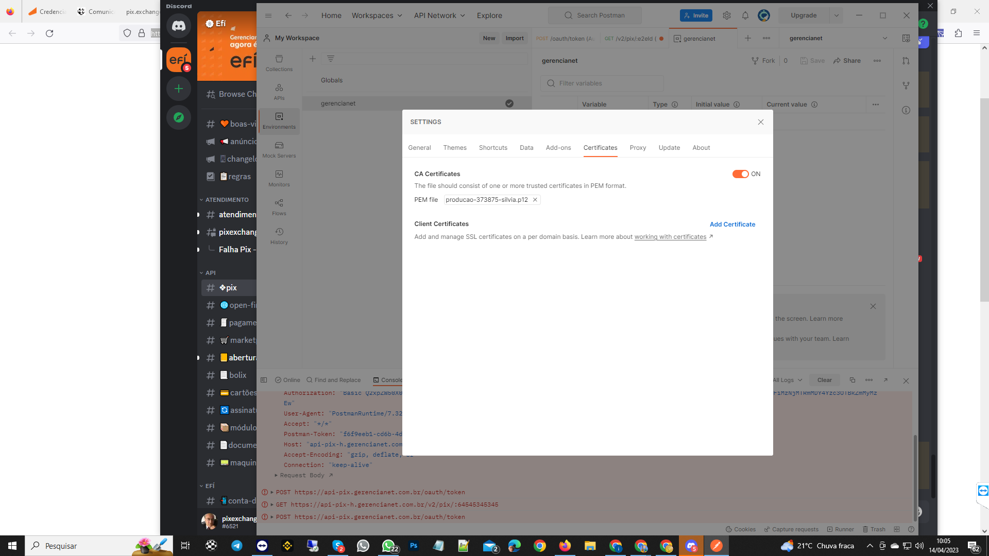Open the POST /oauth/token request tab

[565, 39]
